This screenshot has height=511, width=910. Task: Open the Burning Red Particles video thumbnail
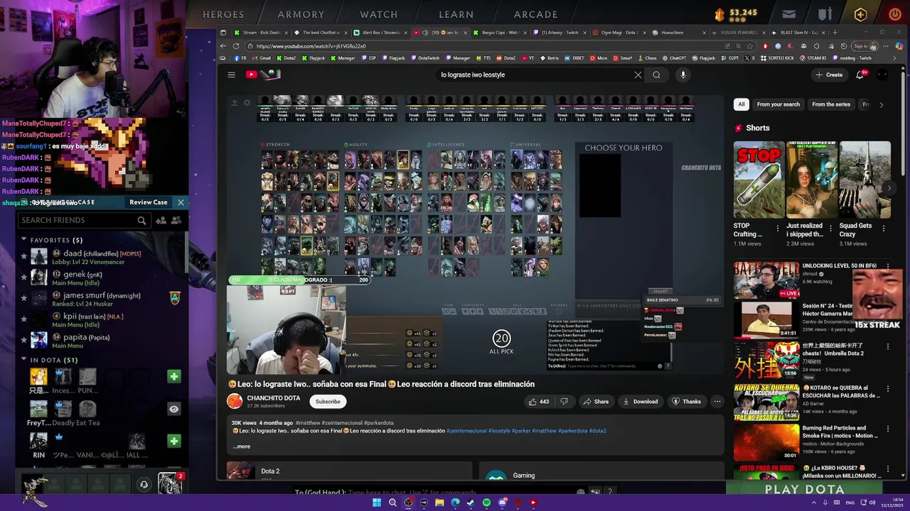click(766, 442)
